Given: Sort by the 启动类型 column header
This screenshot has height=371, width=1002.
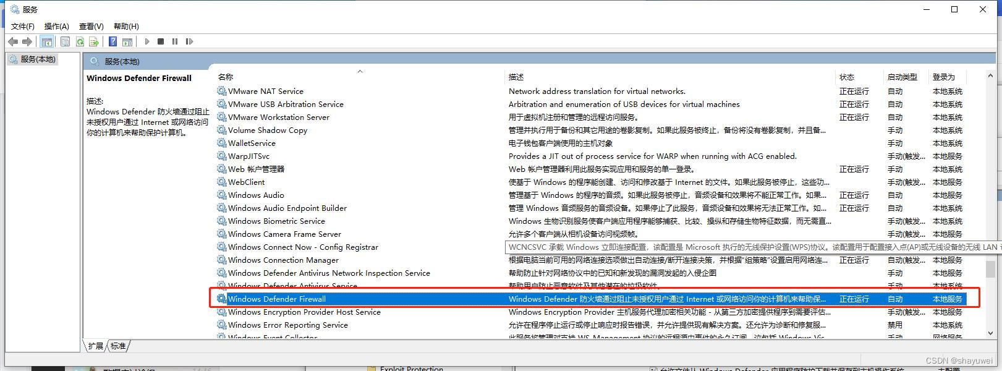Looking at the screenshot, I should (902, 77).
